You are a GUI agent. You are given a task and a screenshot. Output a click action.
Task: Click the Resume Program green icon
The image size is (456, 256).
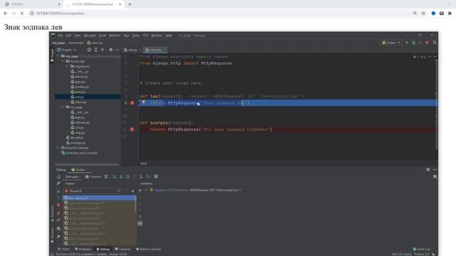58,191
